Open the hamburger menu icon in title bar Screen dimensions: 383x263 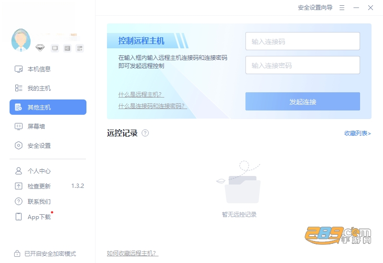(x=342, y=8)
